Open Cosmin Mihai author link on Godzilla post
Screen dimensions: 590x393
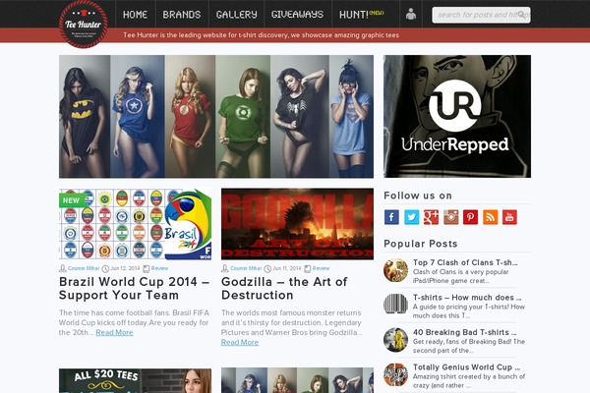point(246,268)
